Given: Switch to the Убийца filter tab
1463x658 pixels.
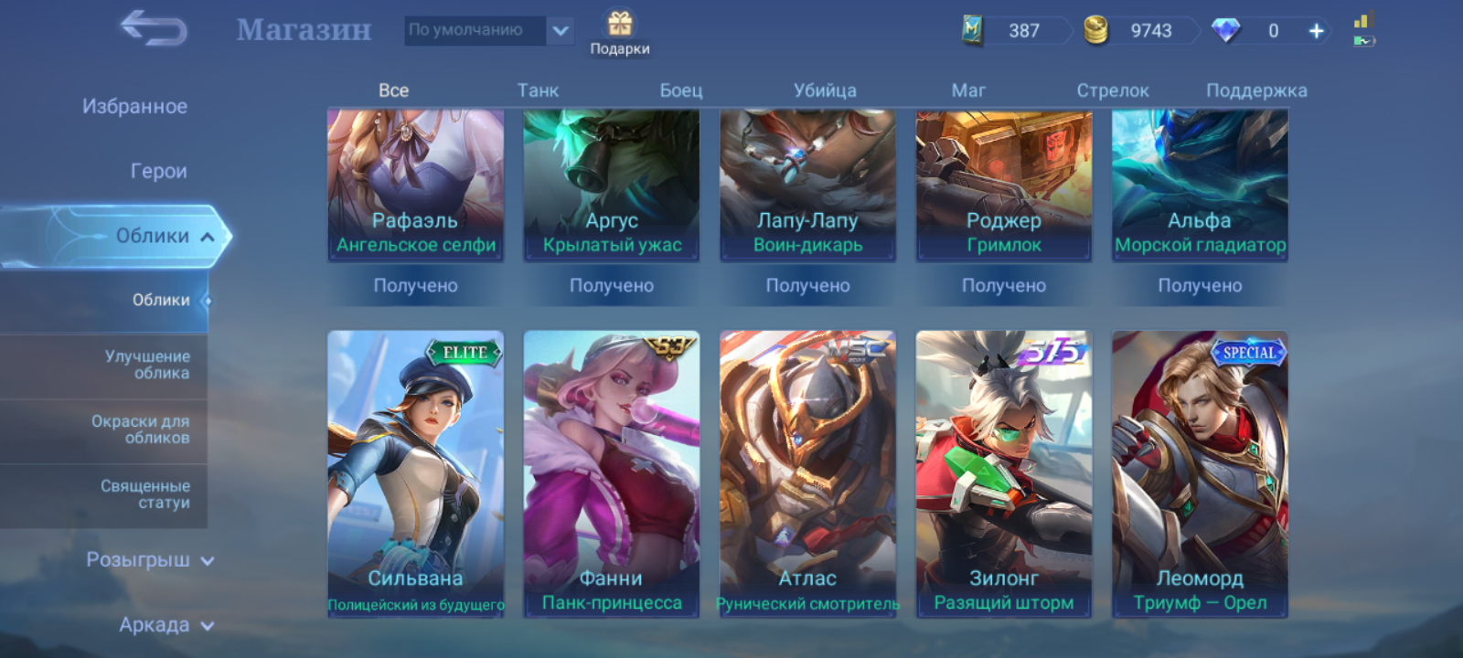Looking at the screenshot, I should coord(825,90).
